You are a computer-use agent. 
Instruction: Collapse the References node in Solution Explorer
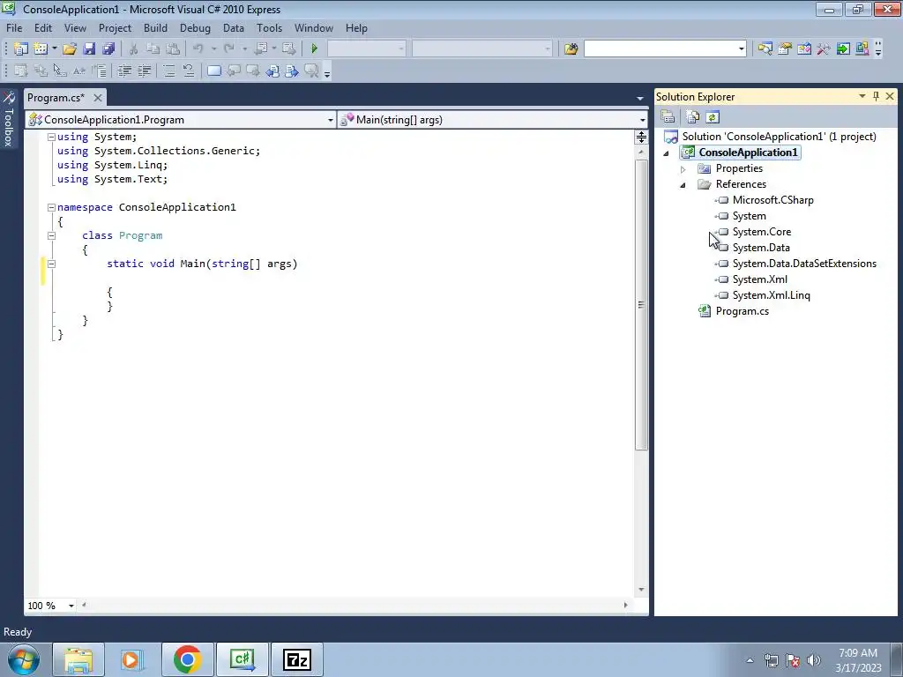(x=683, y=185)
